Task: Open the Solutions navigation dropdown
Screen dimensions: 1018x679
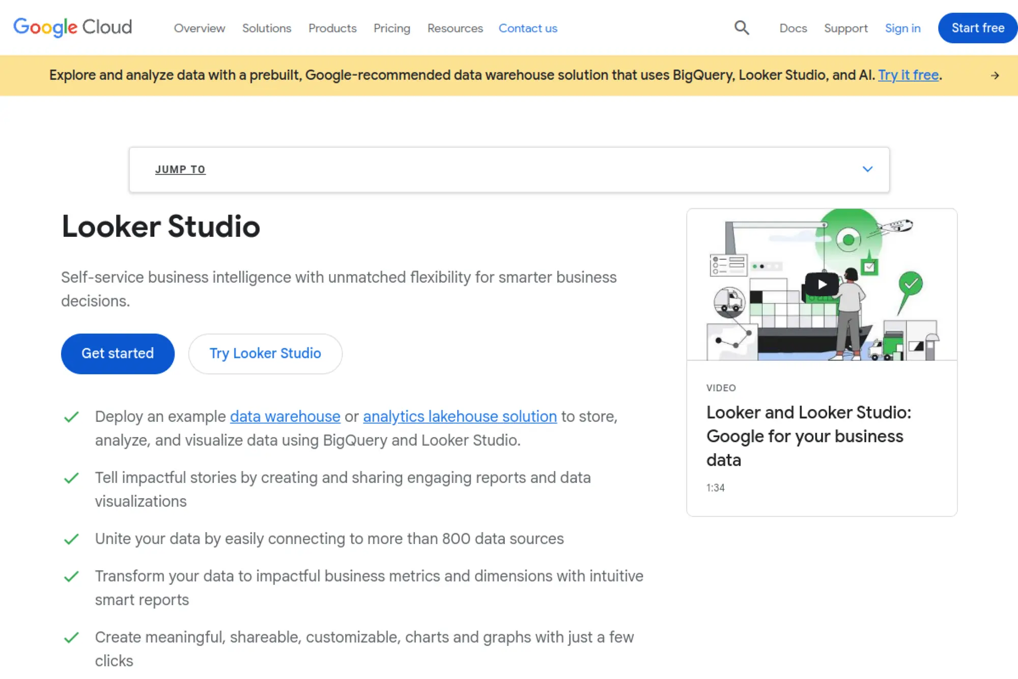Action: coord(266,28)
